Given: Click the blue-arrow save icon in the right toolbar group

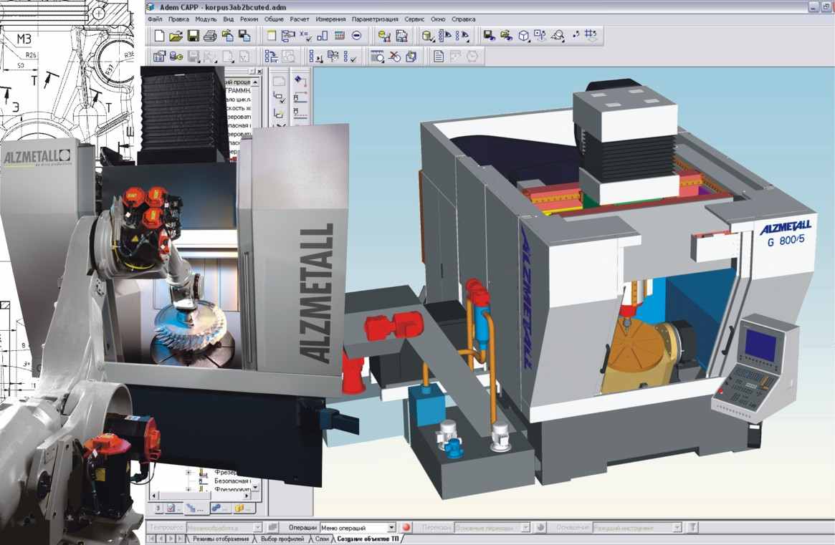Looking at the screenshot, I should [489, 36].
